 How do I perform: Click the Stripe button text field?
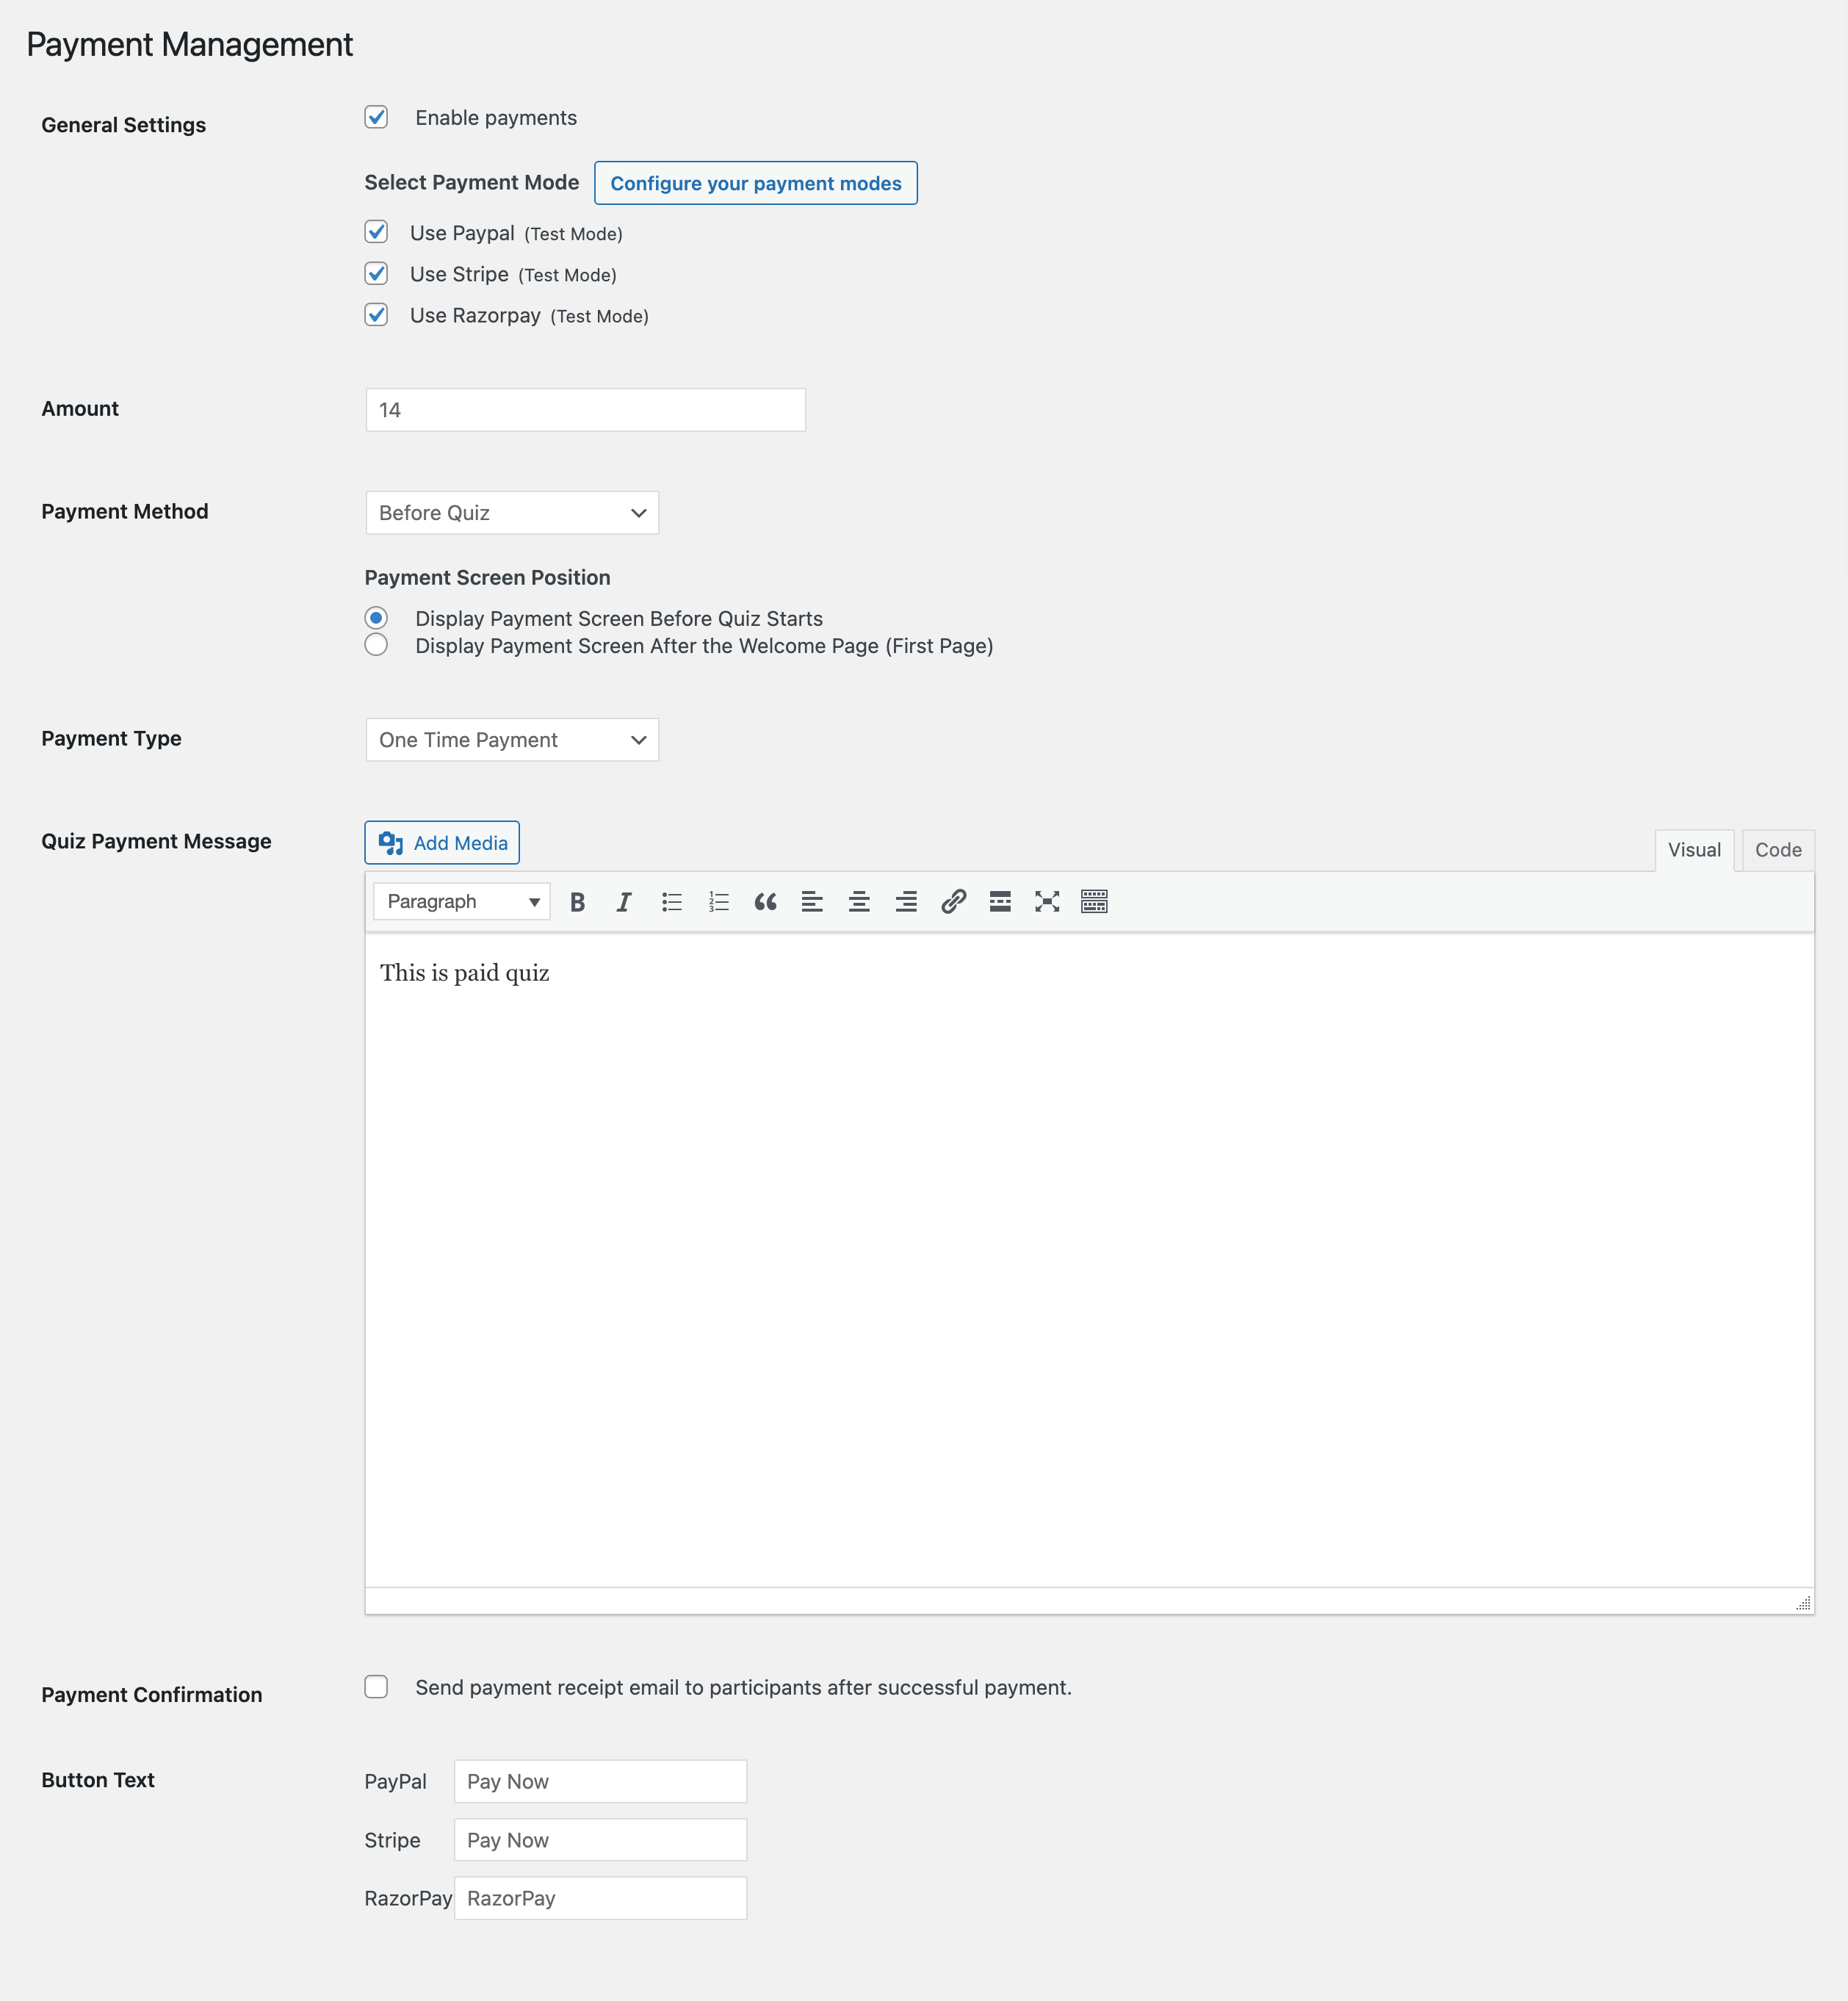pos(600,1840)
